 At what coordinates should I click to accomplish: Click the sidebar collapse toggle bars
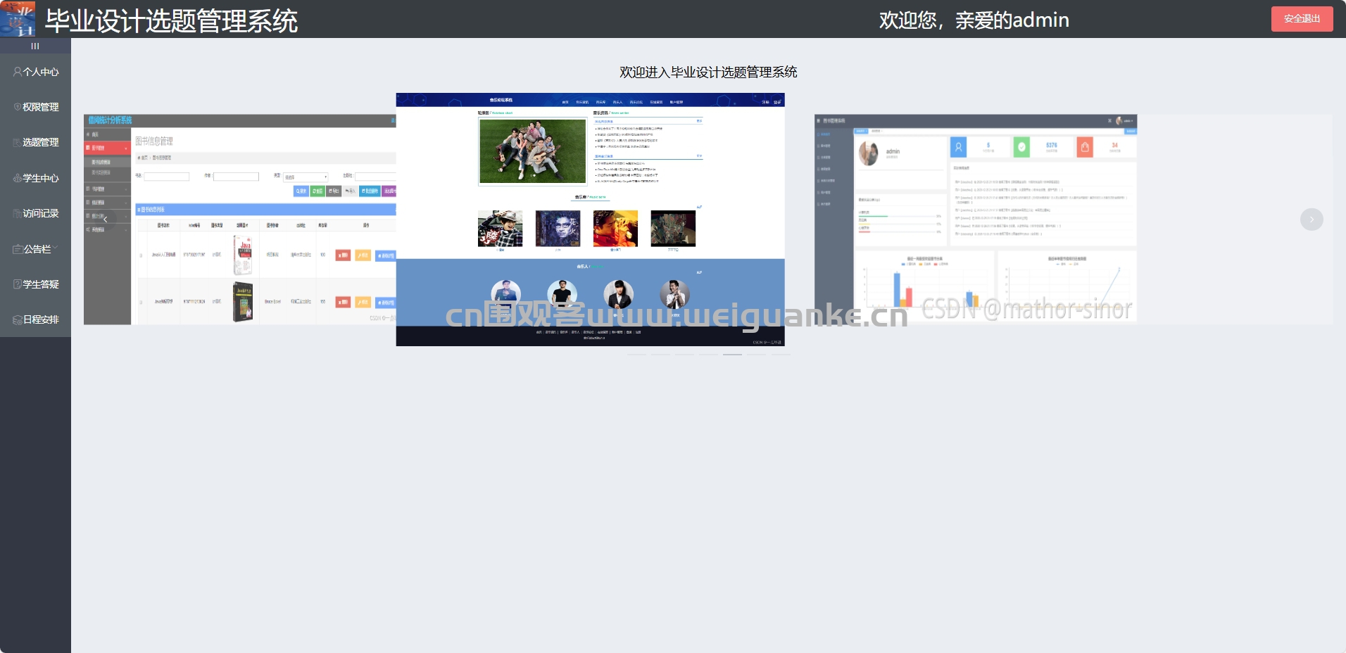tap(35, 46)
